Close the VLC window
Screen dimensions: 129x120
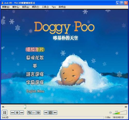126,3
